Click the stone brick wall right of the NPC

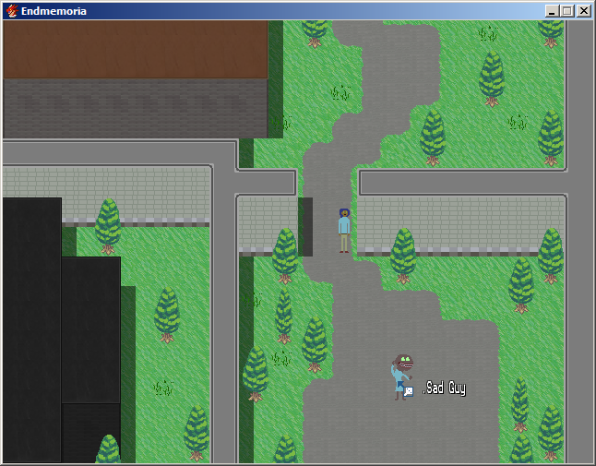[x=459, y=221]
